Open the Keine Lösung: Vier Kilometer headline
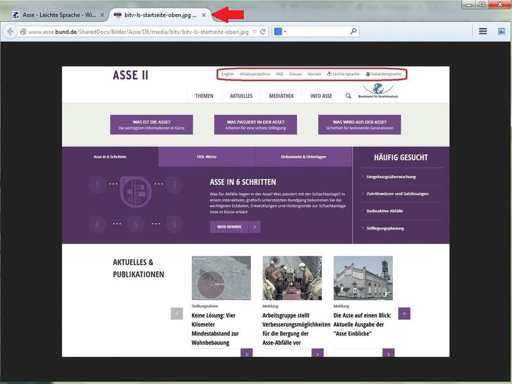This screenshot has width=512, height=384. [x=215, y=329]
